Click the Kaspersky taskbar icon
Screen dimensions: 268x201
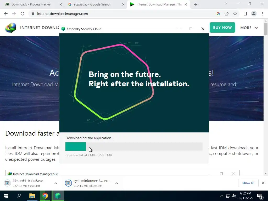click(x=58, y=196)
